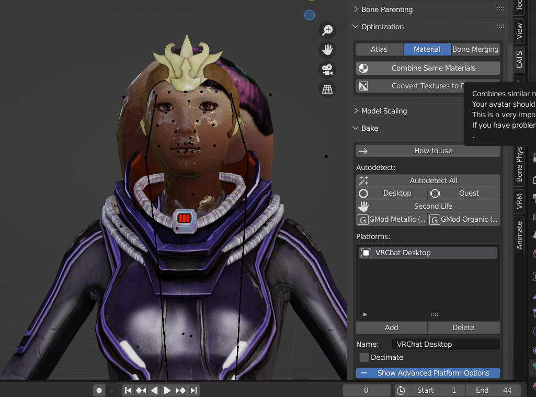This screenshot has height=397, width=536.
Task: Enable the Decimate checkbox
Action: (364, 357)
